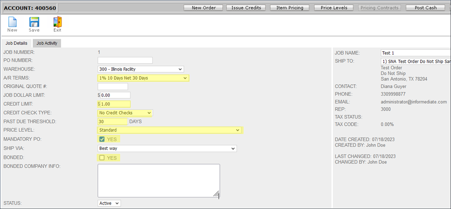Click the DATE CREATED: 07/18/2023 text
451x209 pixels.
pos(365,140)
